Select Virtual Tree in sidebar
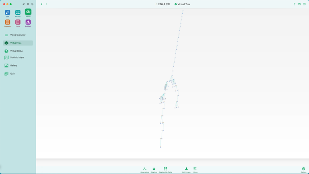Screen dimensions: 309x174 18,43
